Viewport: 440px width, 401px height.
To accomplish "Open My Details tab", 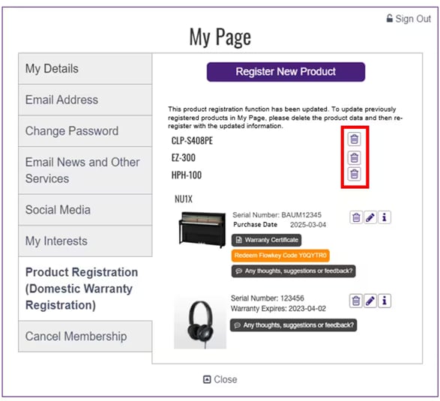I will click(85, 69).
